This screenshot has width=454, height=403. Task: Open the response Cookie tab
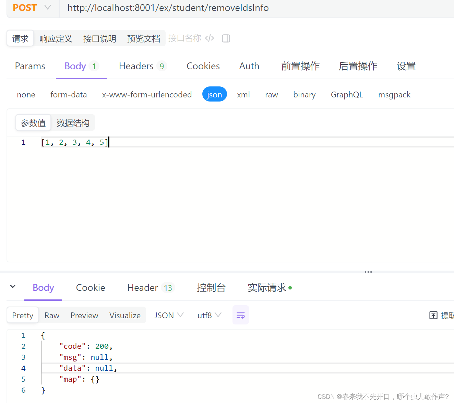(x=91, y=287)
